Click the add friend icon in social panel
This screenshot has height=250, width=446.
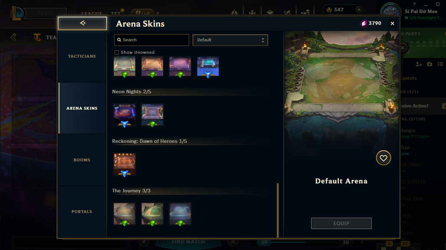(x=419, y=64)
